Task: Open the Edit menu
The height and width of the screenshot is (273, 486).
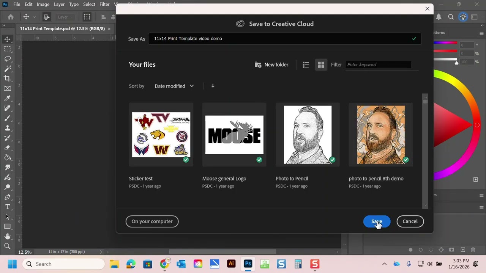Action: point(28,4)
